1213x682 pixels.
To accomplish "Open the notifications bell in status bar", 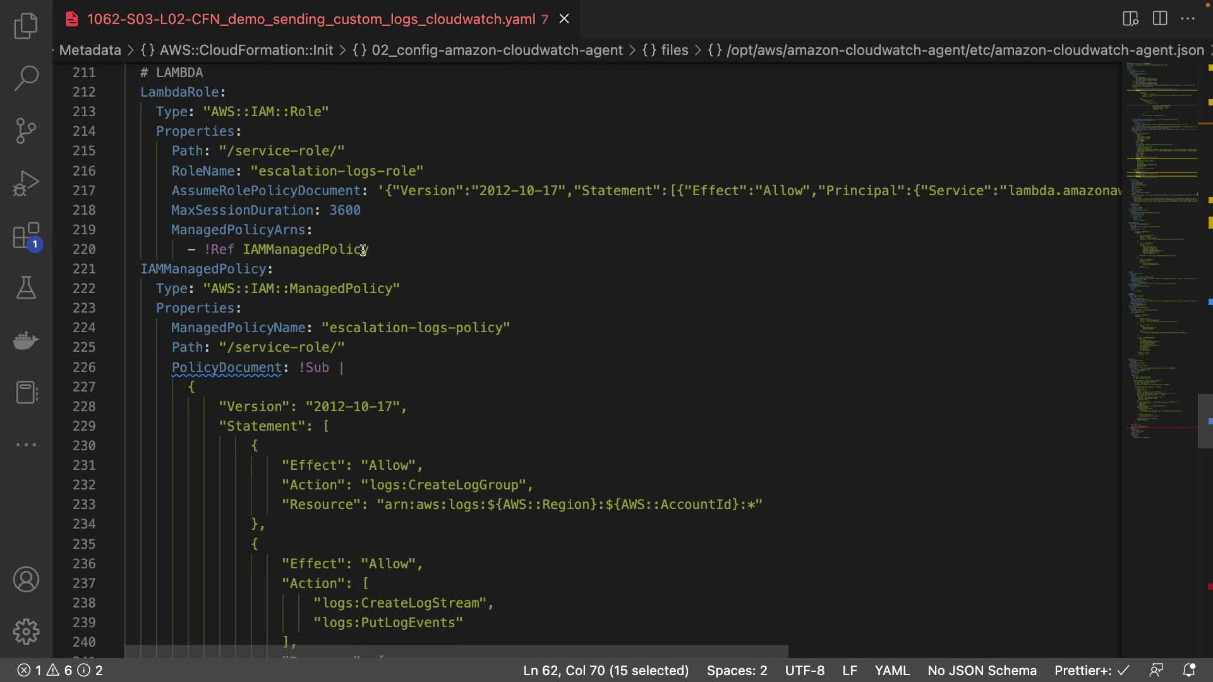I will (x=1189, y=670).
